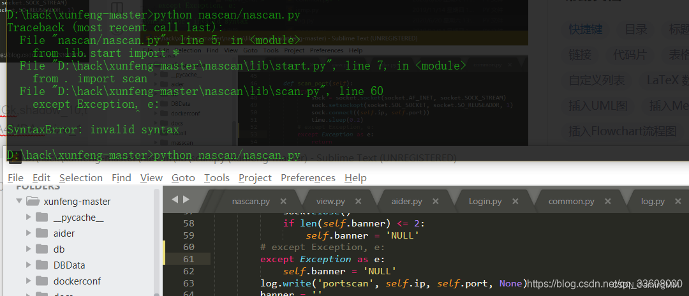Viewport: 689px width, 296px height.
Task: Click the DBData folder icon
Action: coord(41,265)
